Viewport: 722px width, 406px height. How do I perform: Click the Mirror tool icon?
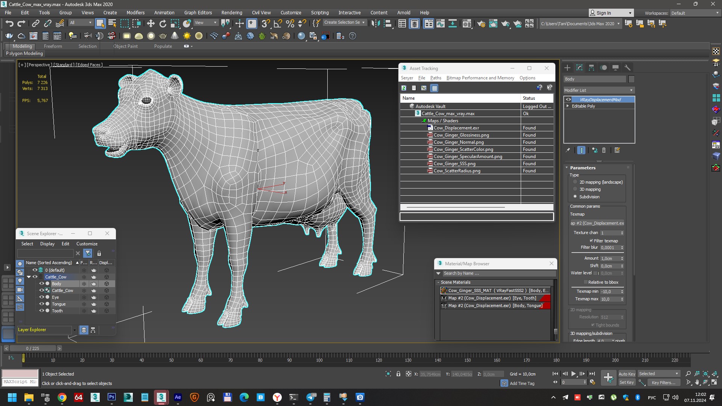375,24
